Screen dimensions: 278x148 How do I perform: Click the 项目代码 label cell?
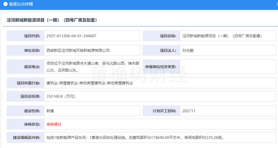25,36
